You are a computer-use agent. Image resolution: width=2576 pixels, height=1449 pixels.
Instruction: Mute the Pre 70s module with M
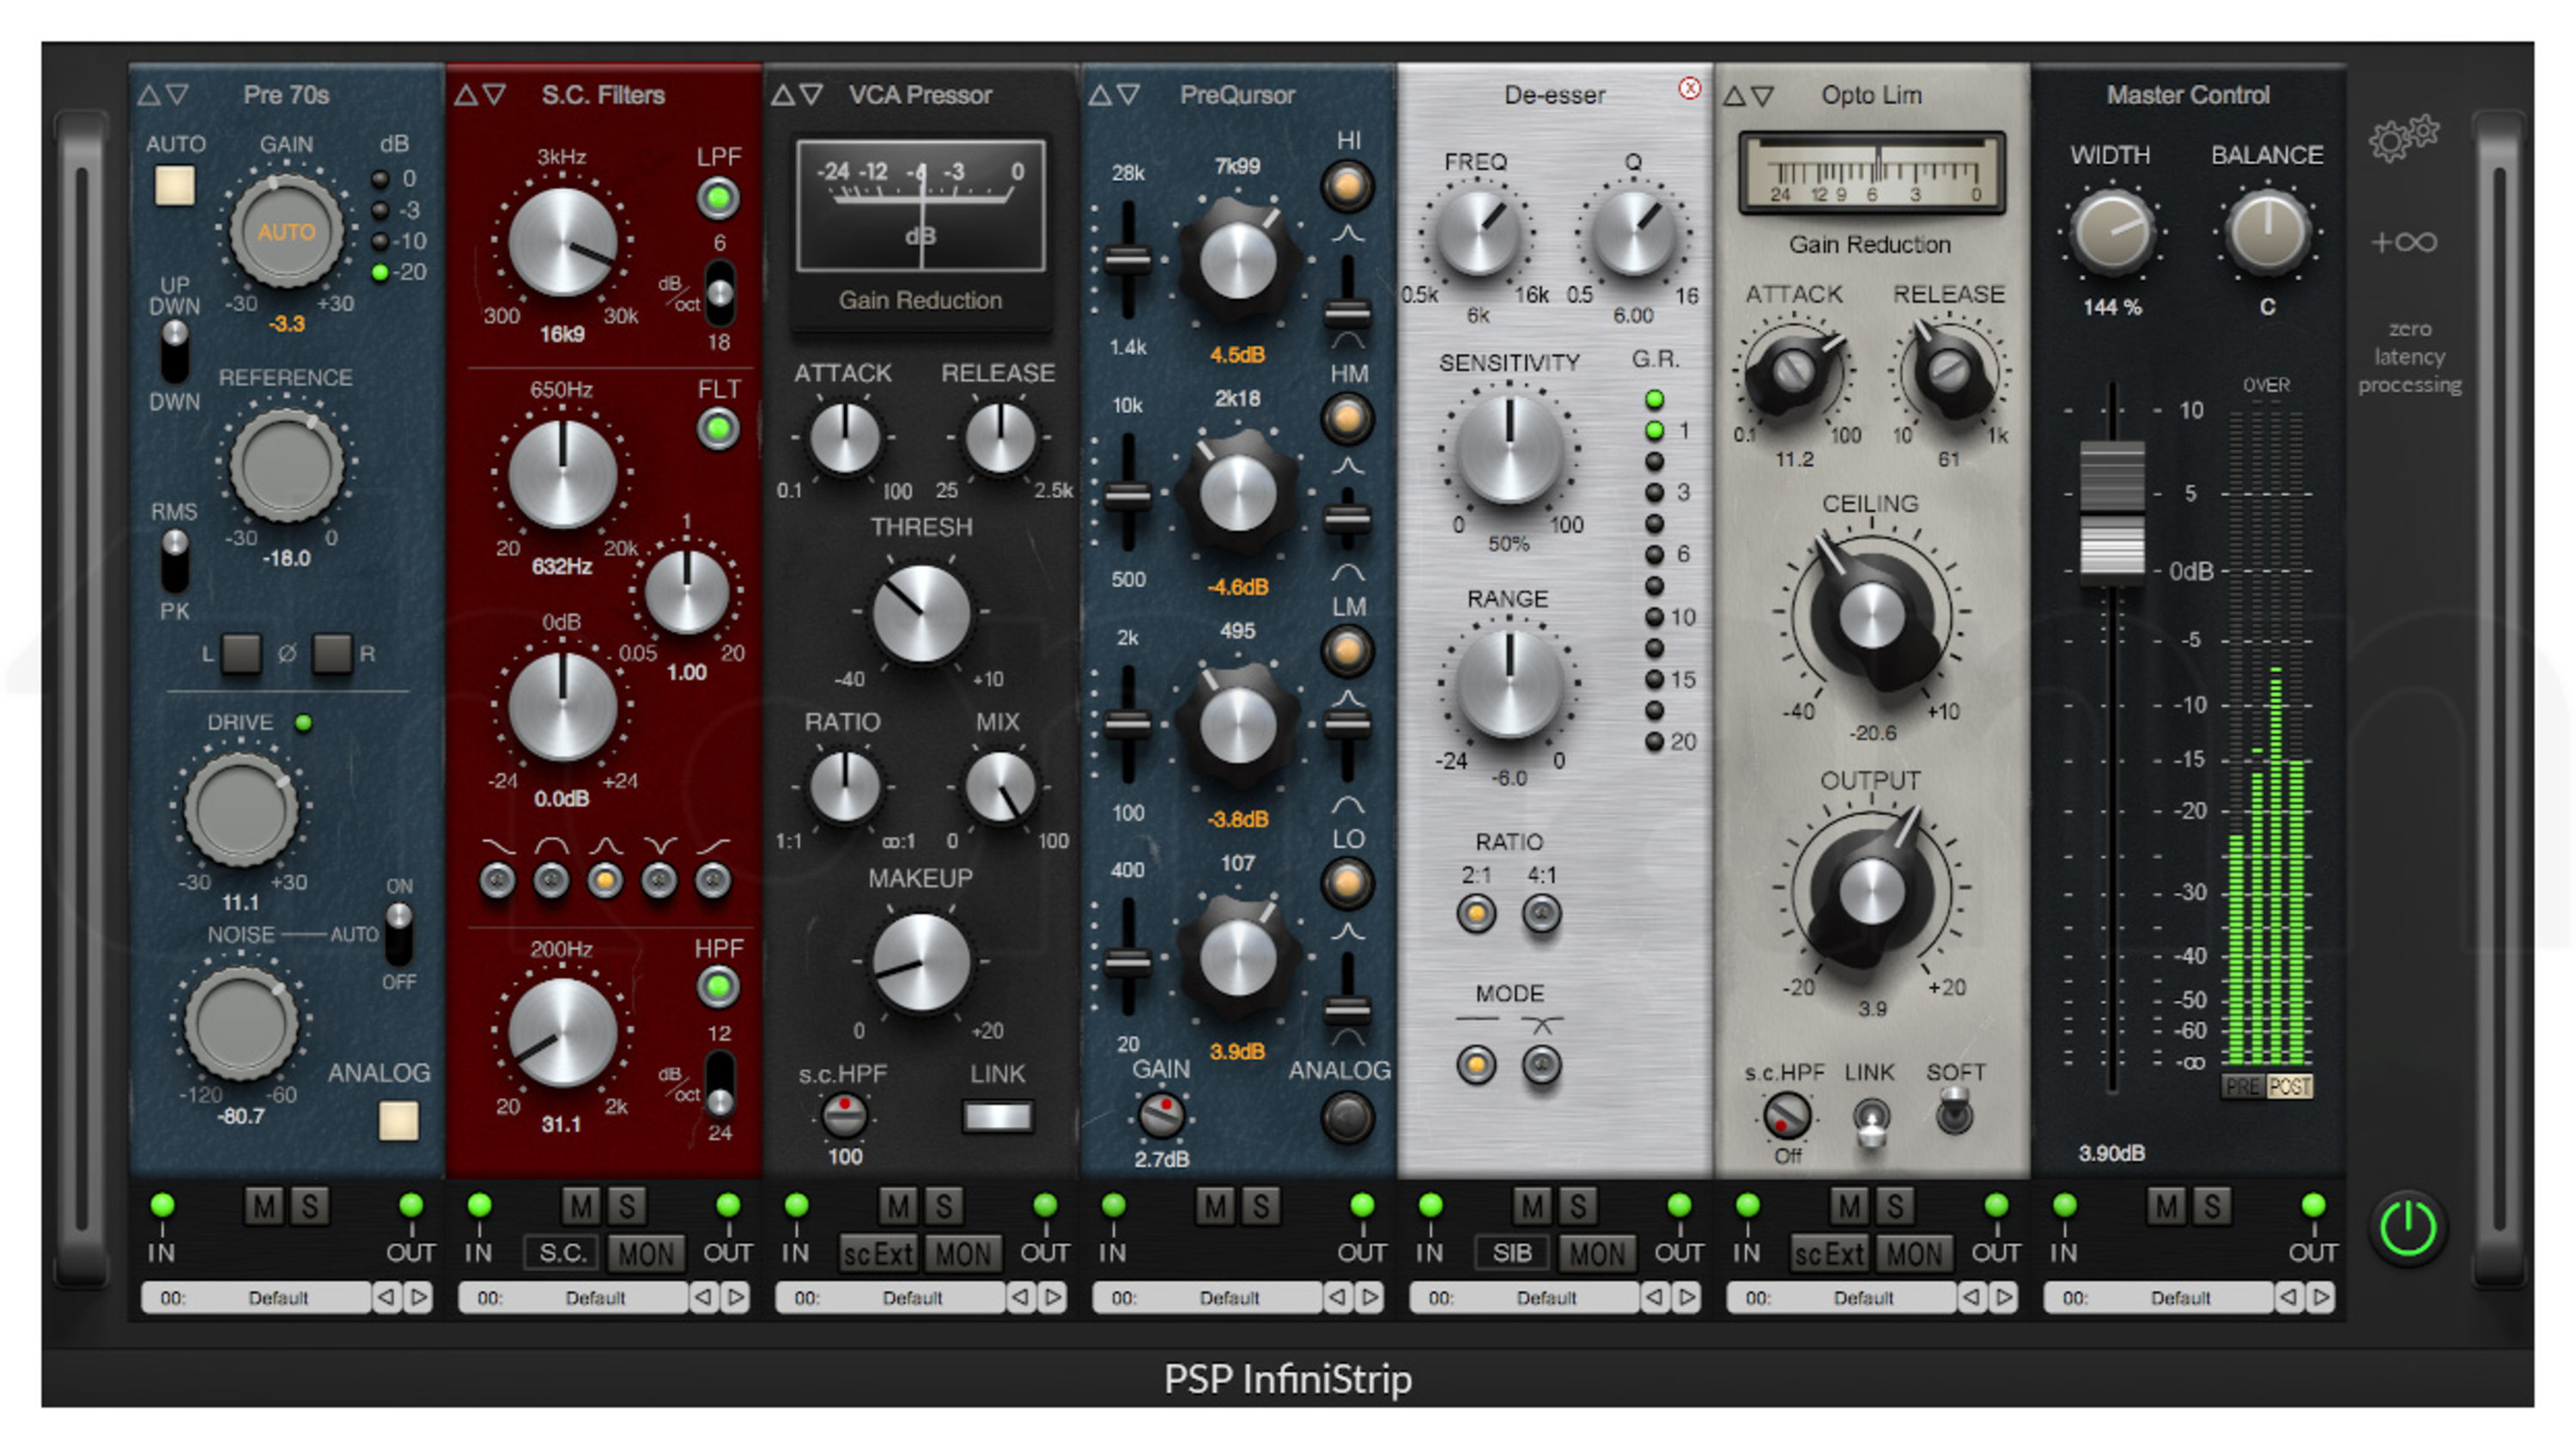(264, 1207)
